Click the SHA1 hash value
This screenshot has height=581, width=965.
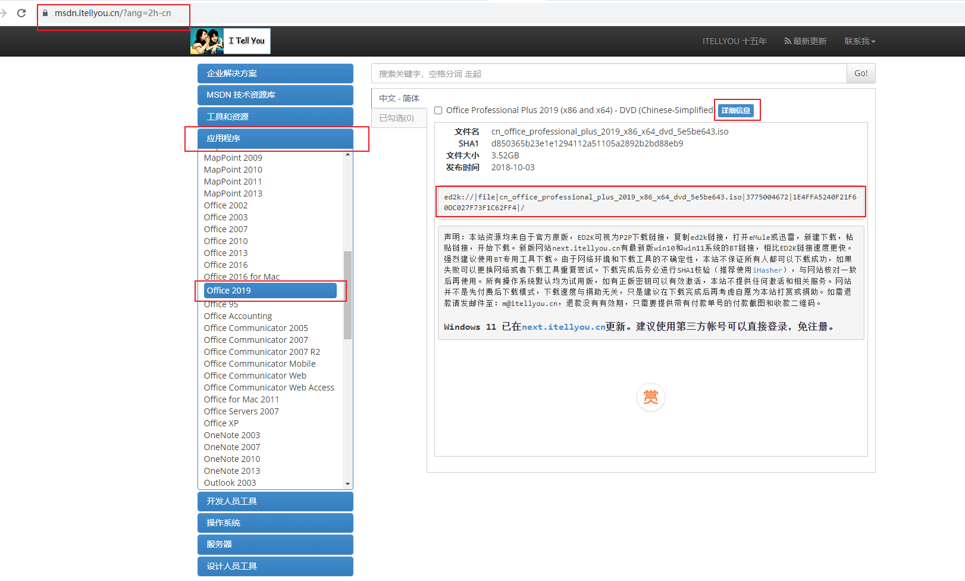pyautogui.click(x=587, y=143)
